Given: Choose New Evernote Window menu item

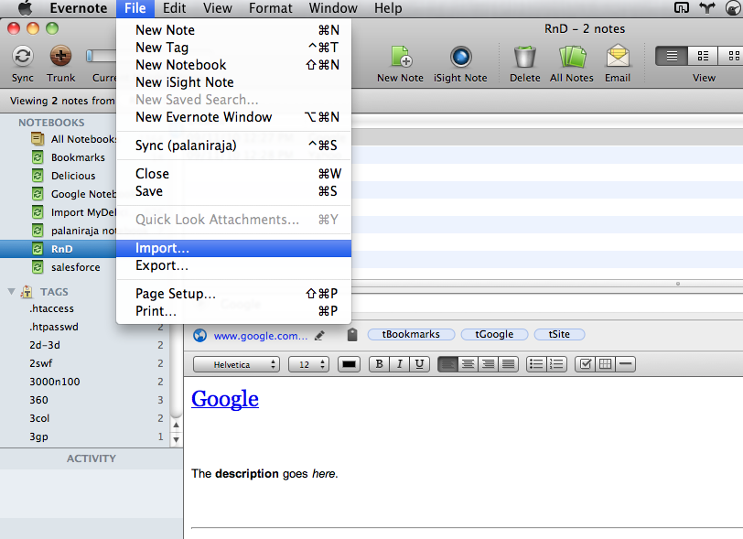Looking at the screenshot, I should click(x=233, y=117).
